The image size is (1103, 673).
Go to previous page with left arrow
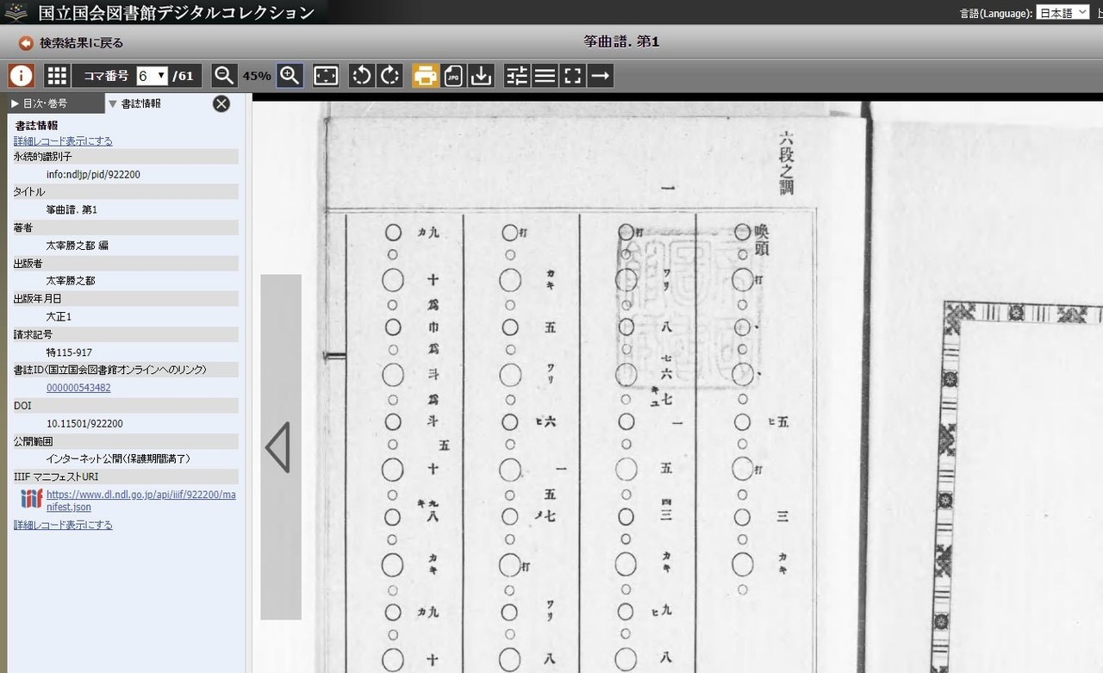pos(280,446)
